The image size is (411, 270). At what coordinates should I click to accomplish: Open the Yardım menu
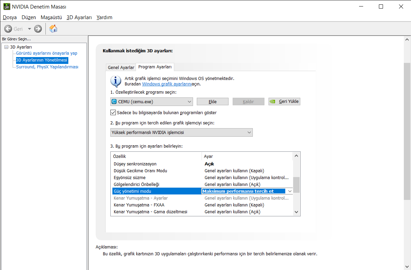104,17
